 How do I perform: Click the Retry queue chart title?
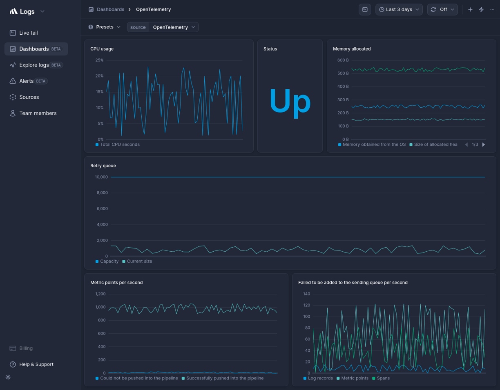tap(103, 166)
